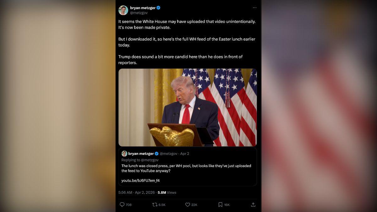Click the verified badge beside main author name

158,8
